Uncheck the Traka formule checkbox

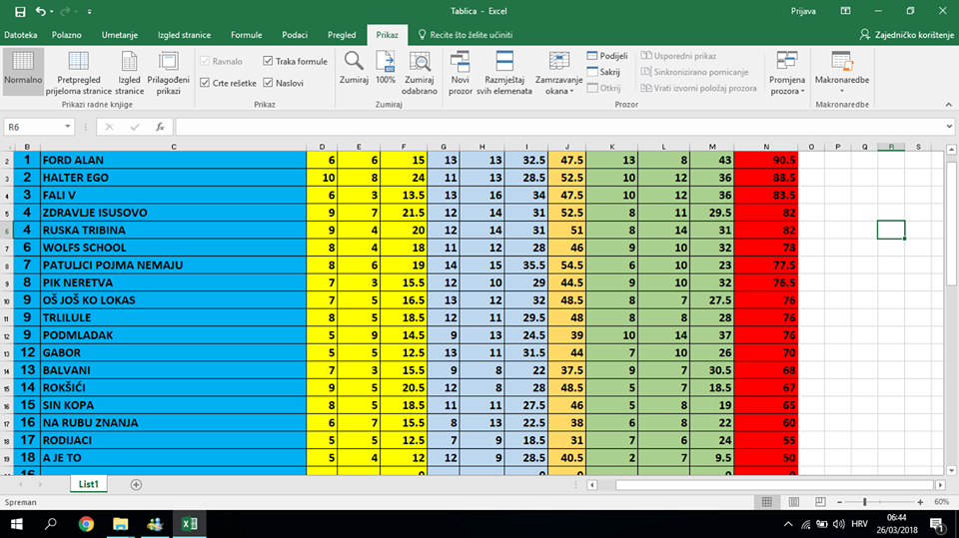pos(268,62)
